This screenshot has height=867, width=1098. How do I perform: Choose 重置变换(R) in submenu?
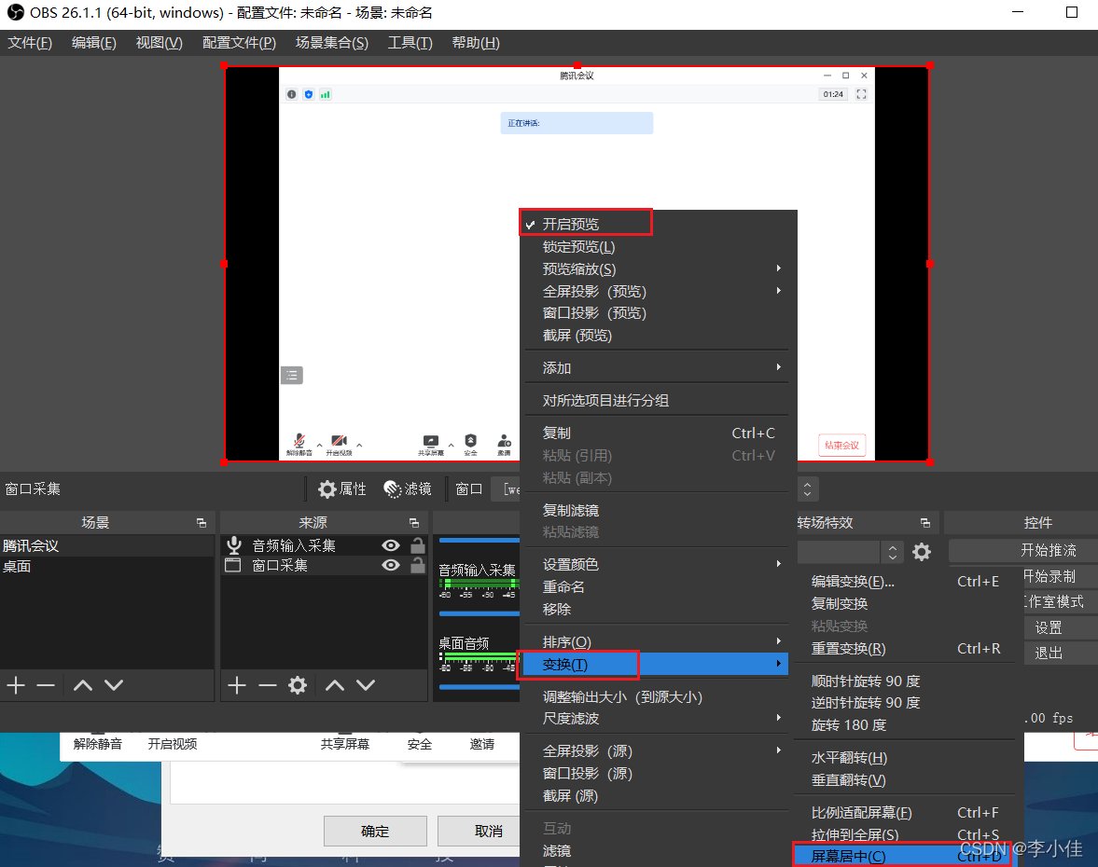(906, 648)
